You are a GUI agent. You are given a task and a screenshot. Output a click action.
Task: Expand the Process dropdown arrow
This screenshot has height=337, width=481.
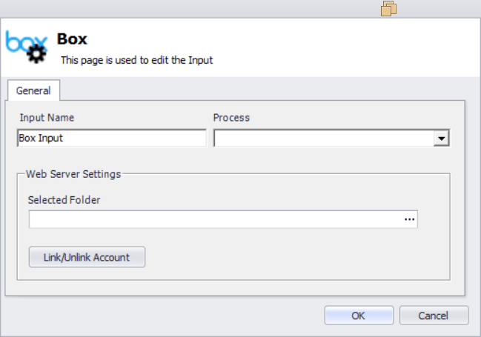click(442, 139)
